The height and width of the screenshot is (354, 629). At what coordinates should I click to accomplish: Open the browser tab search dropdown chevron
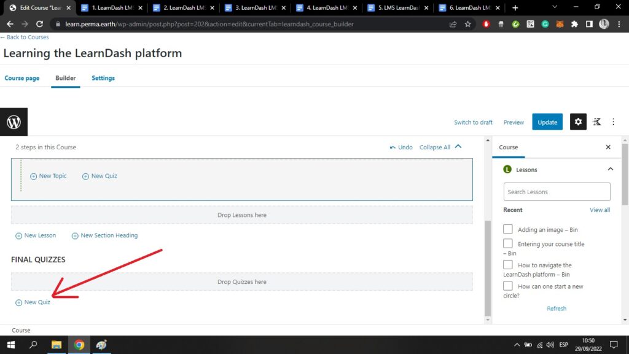point(555,7)
